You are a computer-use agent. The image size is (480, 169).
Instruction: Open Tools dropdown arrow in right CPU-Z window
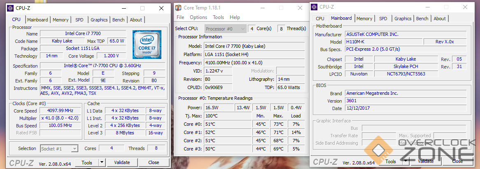(x=405, y=161)
